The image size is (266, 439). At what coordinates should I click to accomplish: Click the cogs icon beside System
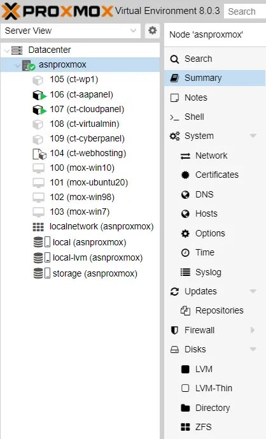pos(175,136)
